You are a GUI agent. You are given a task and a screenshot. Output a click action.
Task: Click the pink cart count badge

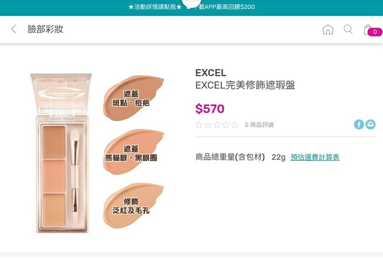(x=375, y=32)
